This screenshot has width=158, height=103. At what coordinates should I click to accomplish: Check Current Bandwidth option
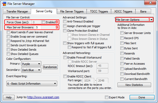(x=122, y=79)
